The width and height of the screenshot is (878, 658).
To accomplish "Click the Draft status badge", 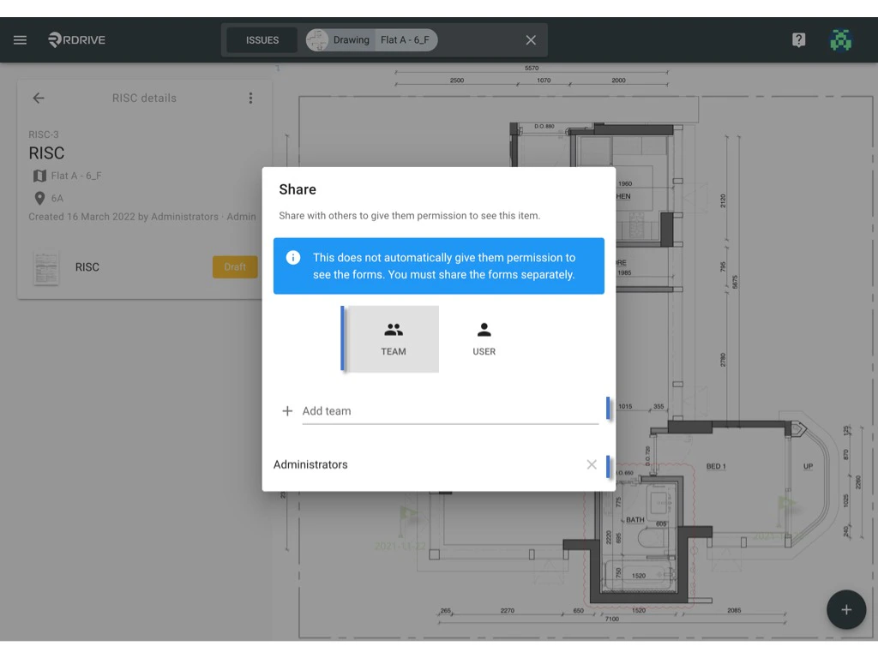I will [x=234, y=266].
